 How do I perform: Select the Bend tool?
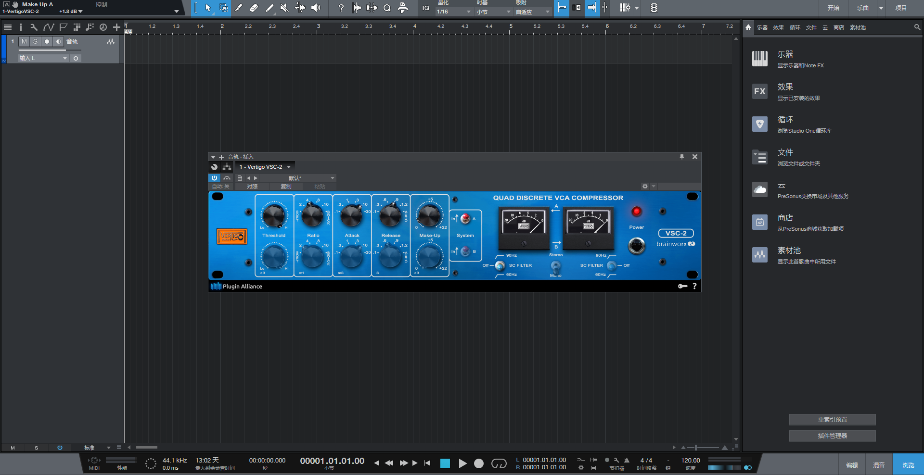click(300, 8)
